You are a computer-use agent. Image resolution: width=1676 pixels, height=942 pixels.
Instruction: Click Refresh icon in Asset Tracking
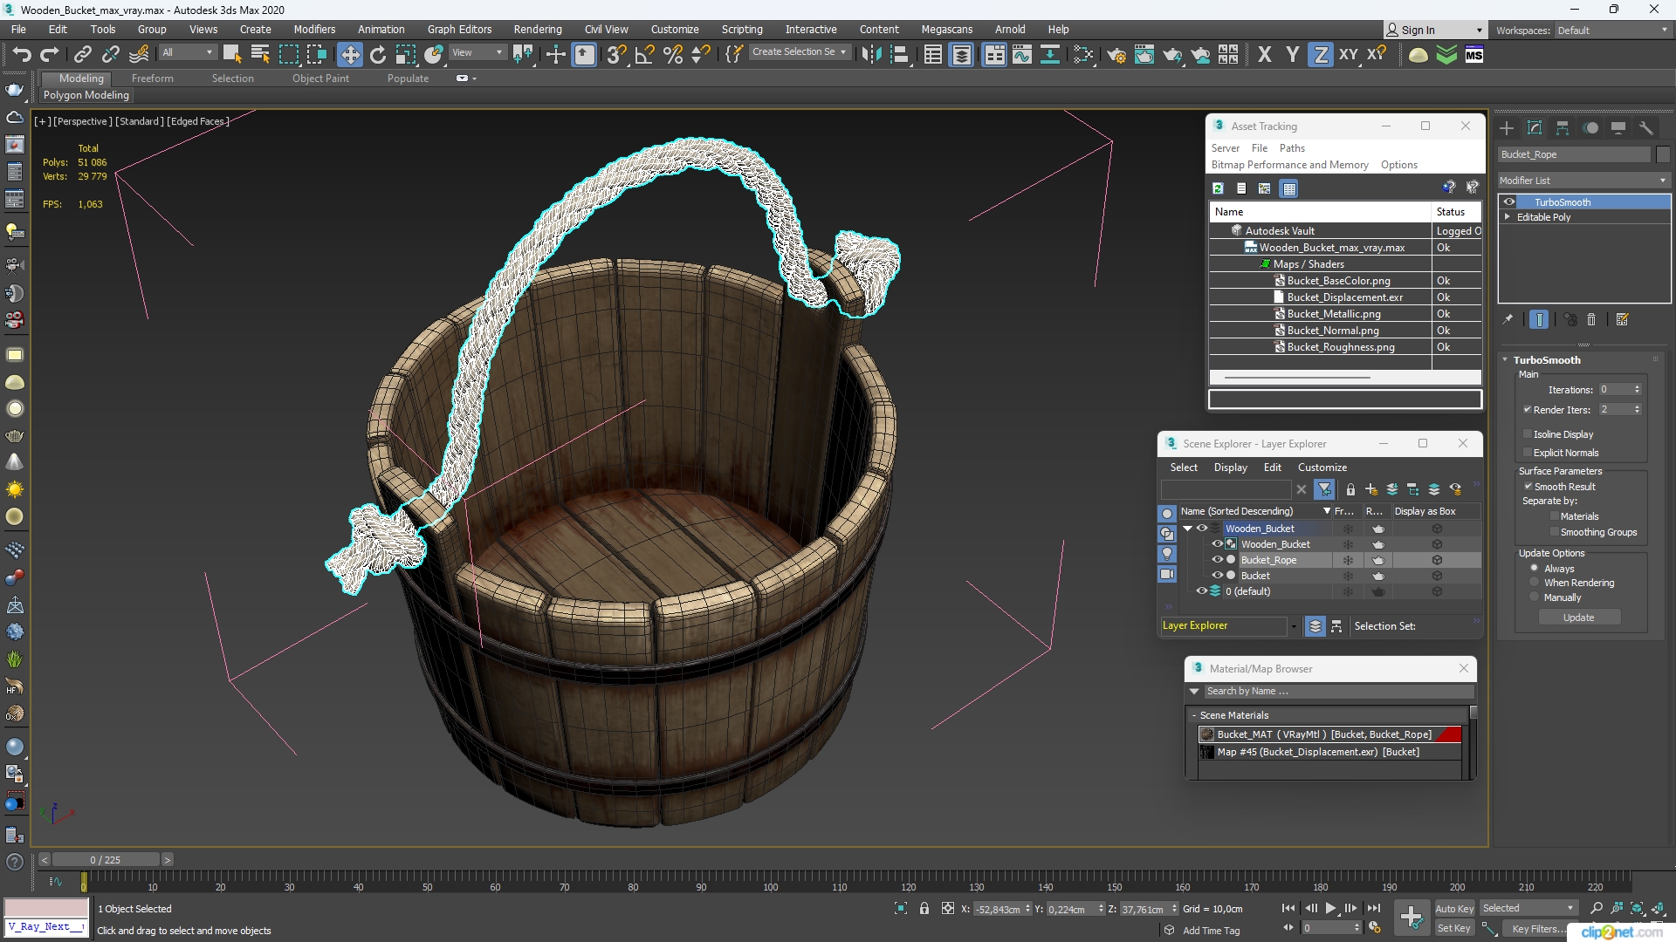tap(1218, 188)
